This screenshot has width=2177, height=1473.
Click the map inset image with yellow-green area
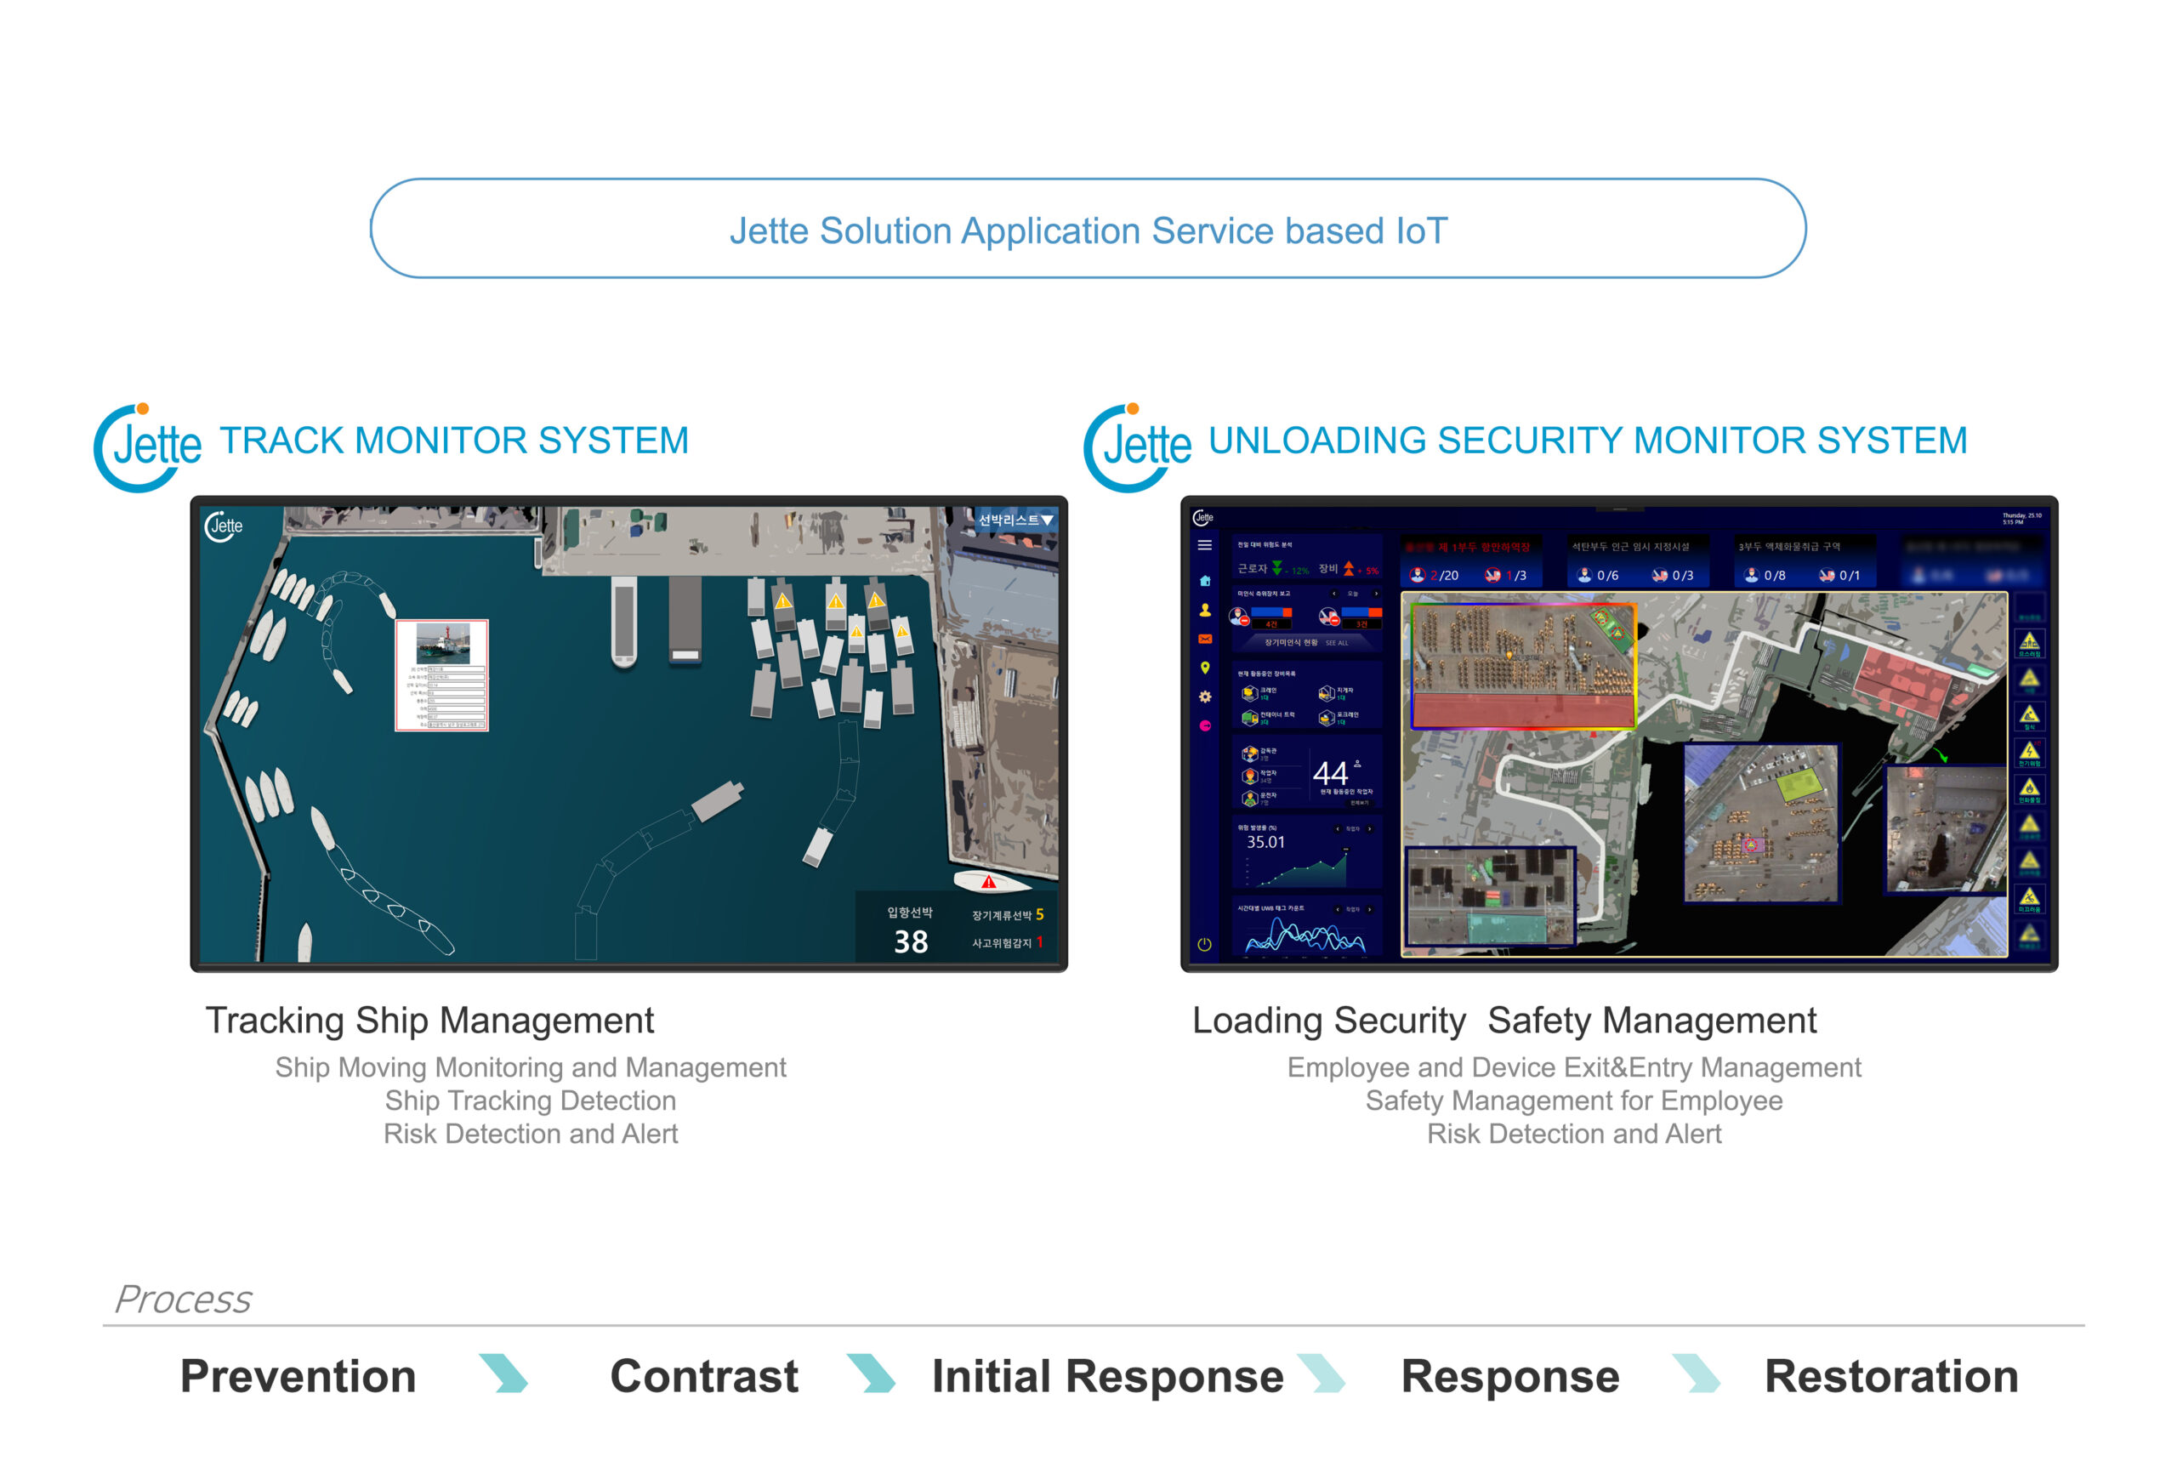click(1761, 823)
